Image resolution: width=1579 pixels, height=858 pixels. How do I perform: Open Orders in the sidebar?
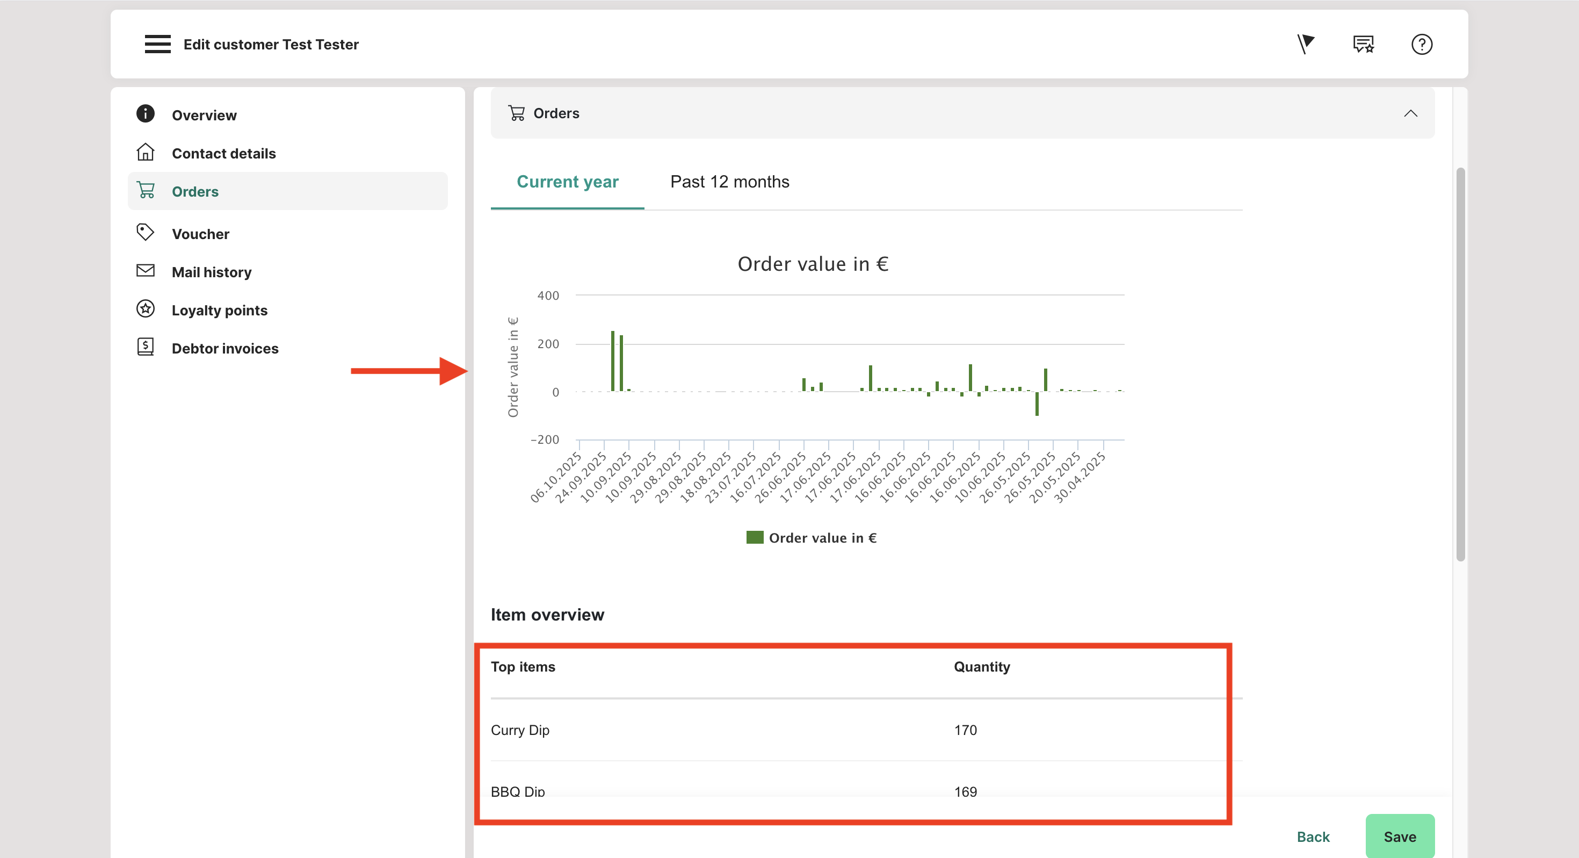coord(195,191)
